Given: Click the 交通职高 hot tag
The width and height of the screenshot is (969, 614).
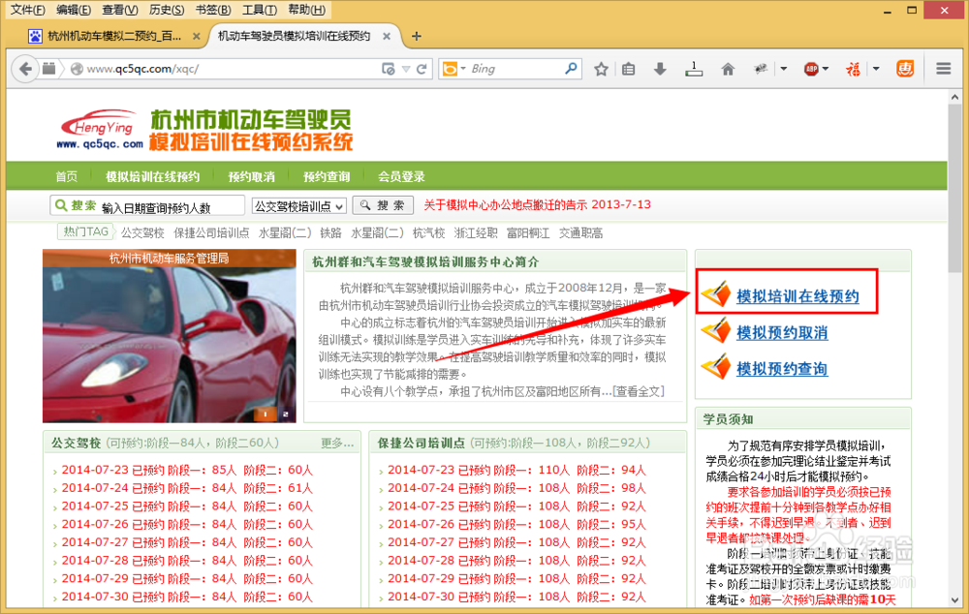Looking at the screenshot, I should pyautogui.click(x=580, y=232).
